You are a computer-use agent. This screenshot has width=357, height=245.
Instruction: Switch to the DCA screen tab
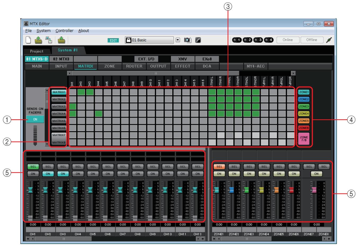pyautogui.click(x=207, y=66)
